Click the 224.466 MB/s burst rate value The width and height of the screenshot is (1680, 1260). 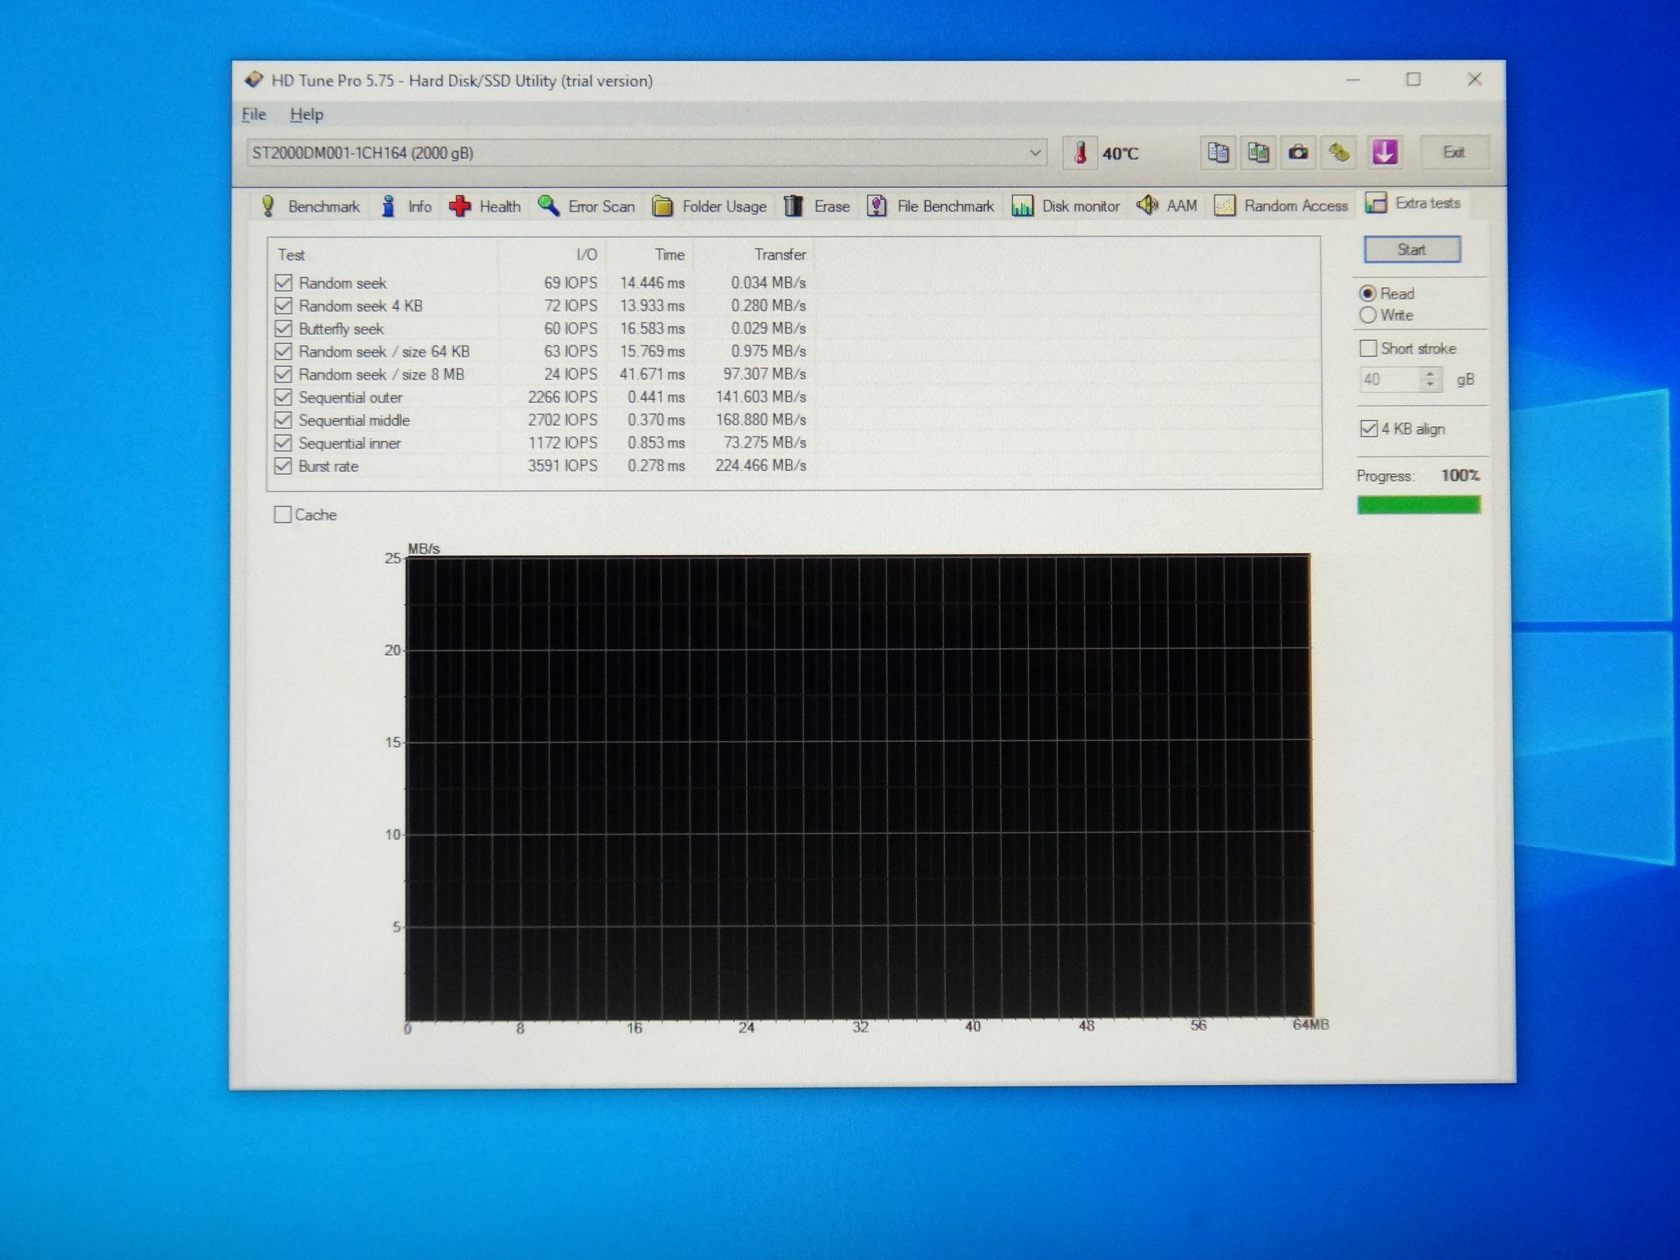click(760, 465)
